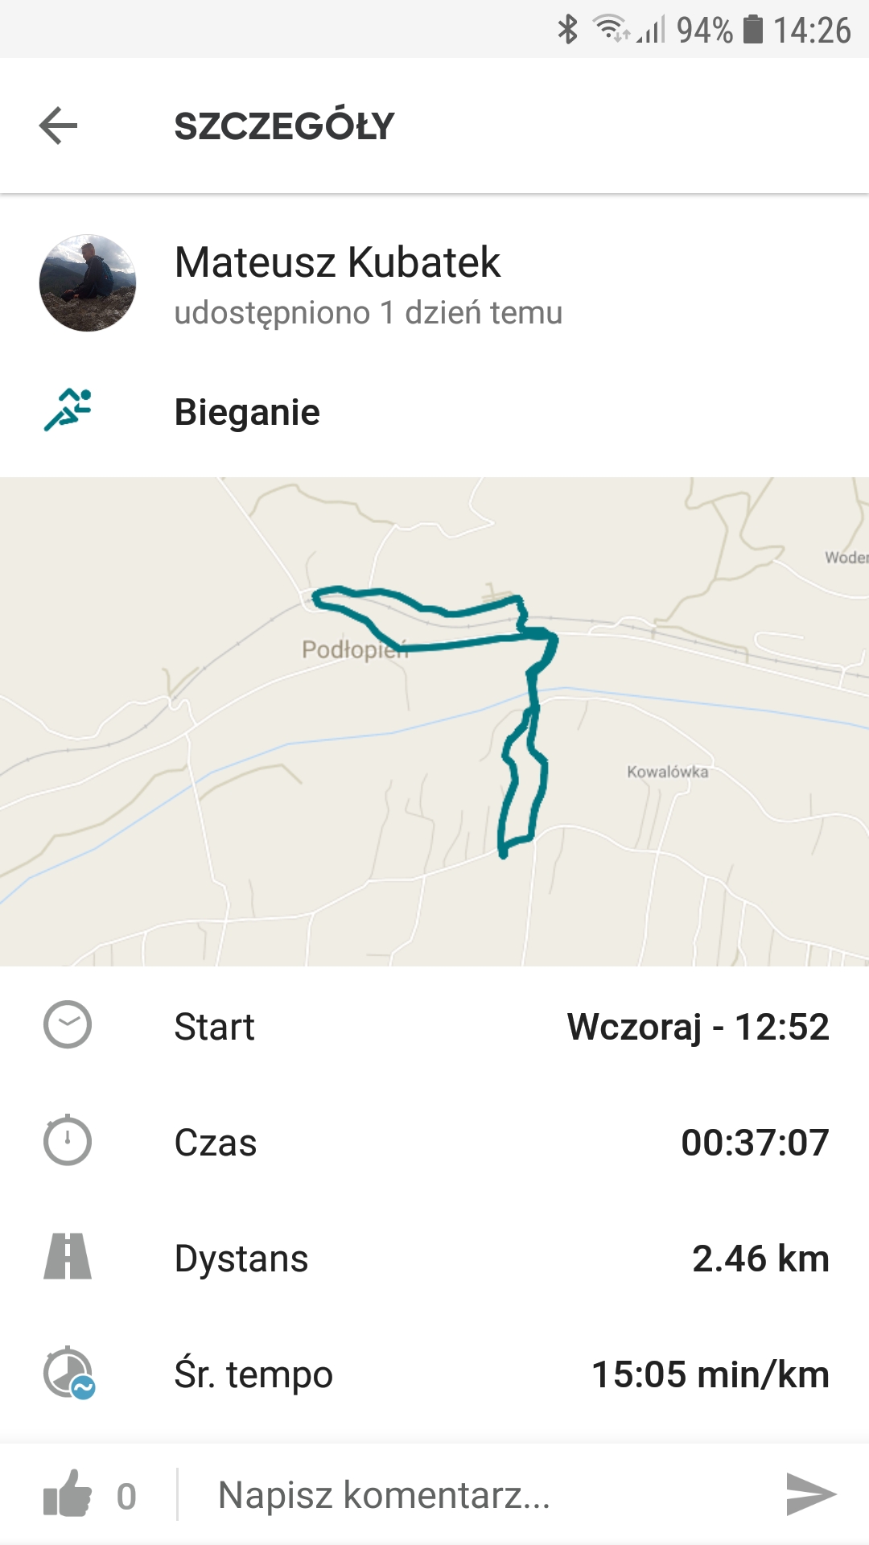869x1545 pixels.
Task: Open Mateusz Kubatek's profile picture
Action: click(x=88, y=283)
